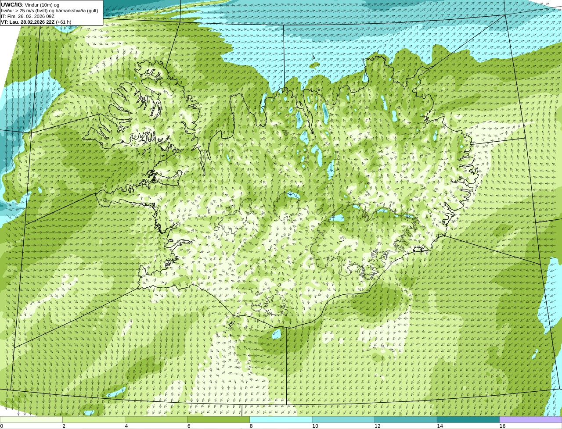Click the 10–12 m/s turquoise legend swatch
This screenshot has width=562, height=429.
tap(343, 419)
